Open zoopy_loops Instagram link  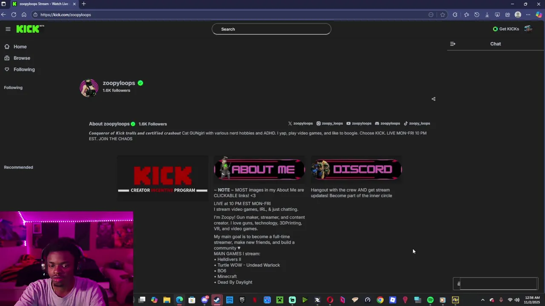[x=330, y=123]
